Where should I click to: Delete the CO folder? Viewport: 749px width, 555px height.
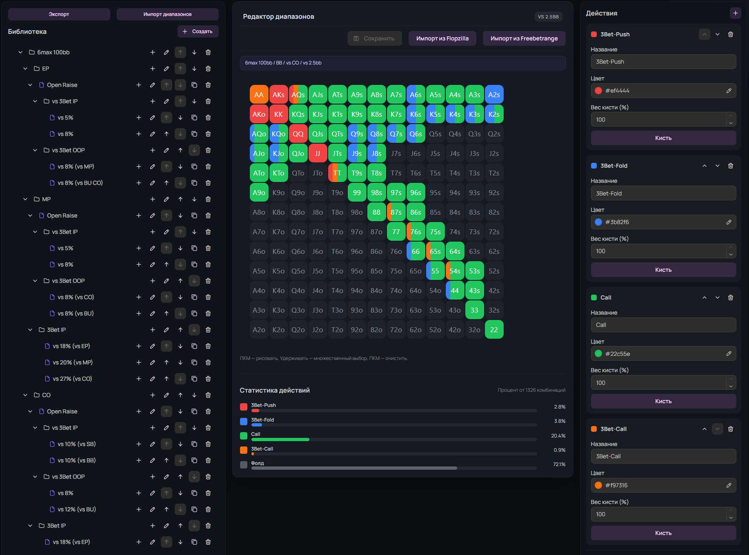coord(208,395)
